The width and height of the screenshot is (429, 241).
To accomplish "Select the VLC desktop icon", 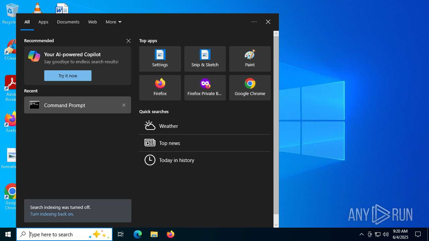I will 37,8.
